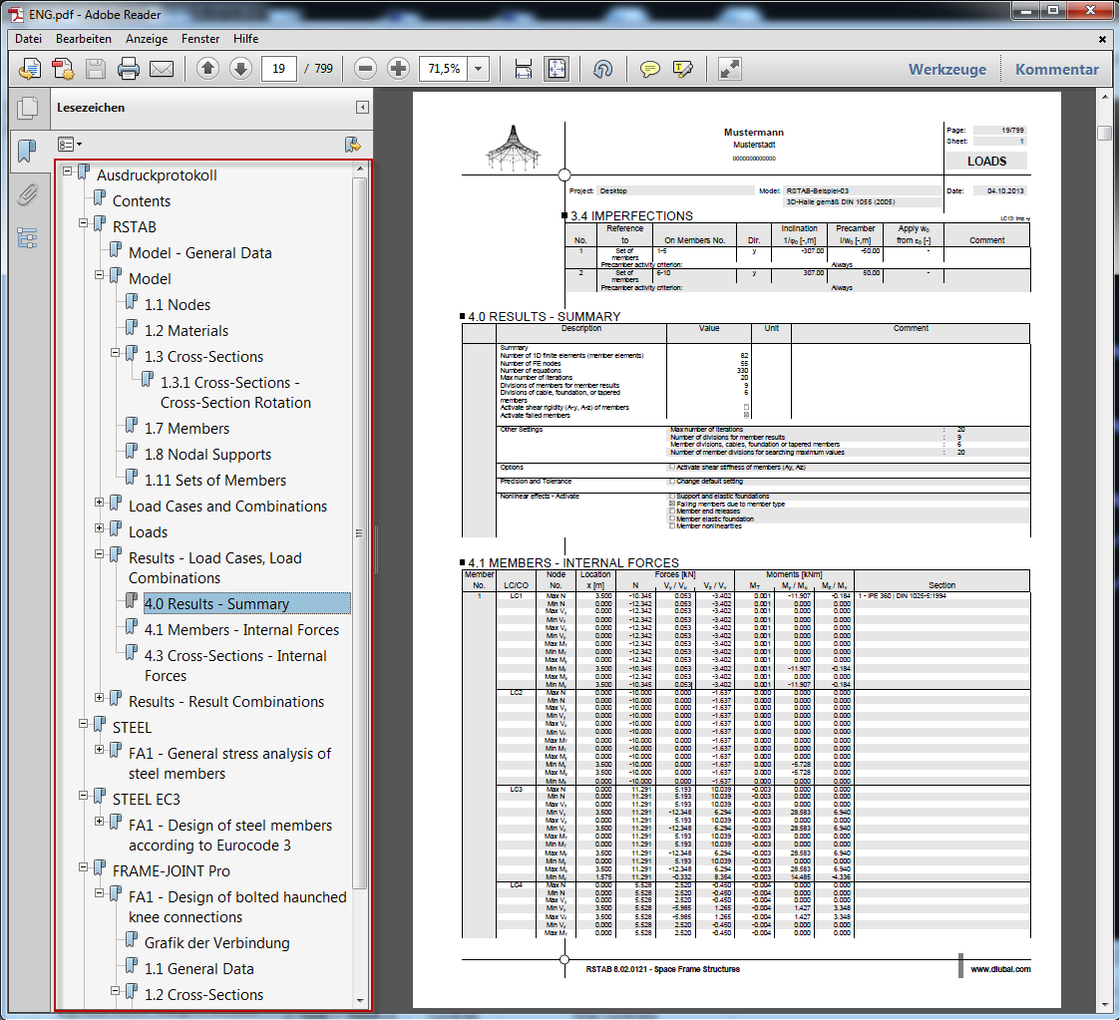Open the Attachments panel with the paperclip icon

(27, 194)
